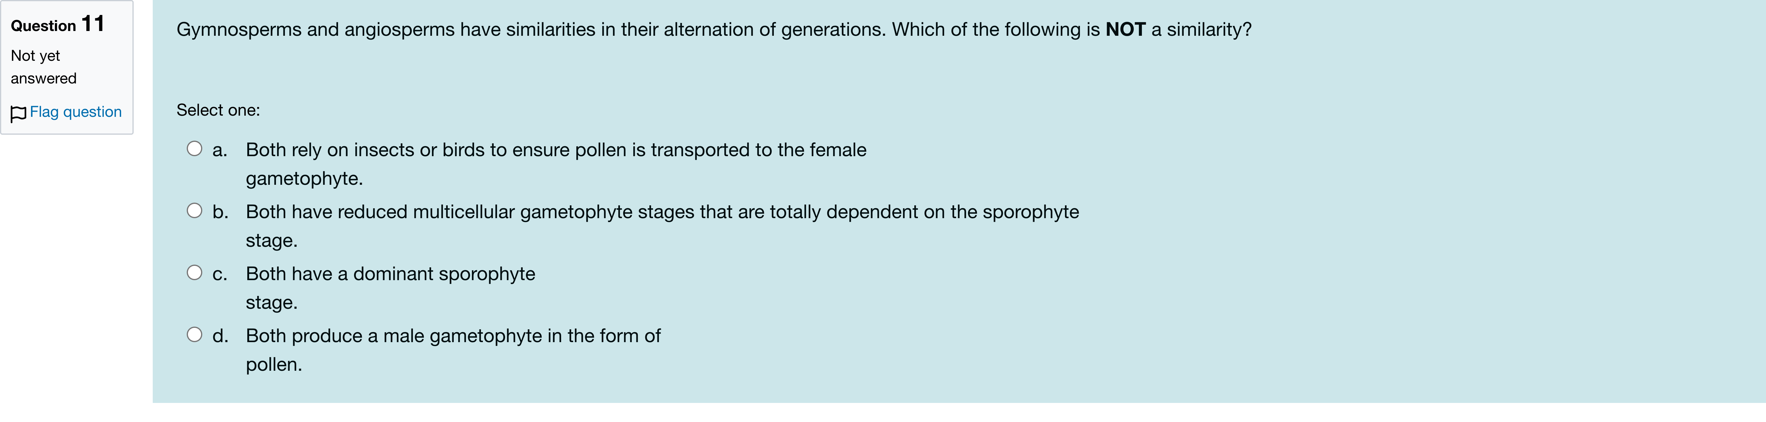Screen dimensions: 1766x422
Task: Choose radio button for answer b
Action: [195, 210]
